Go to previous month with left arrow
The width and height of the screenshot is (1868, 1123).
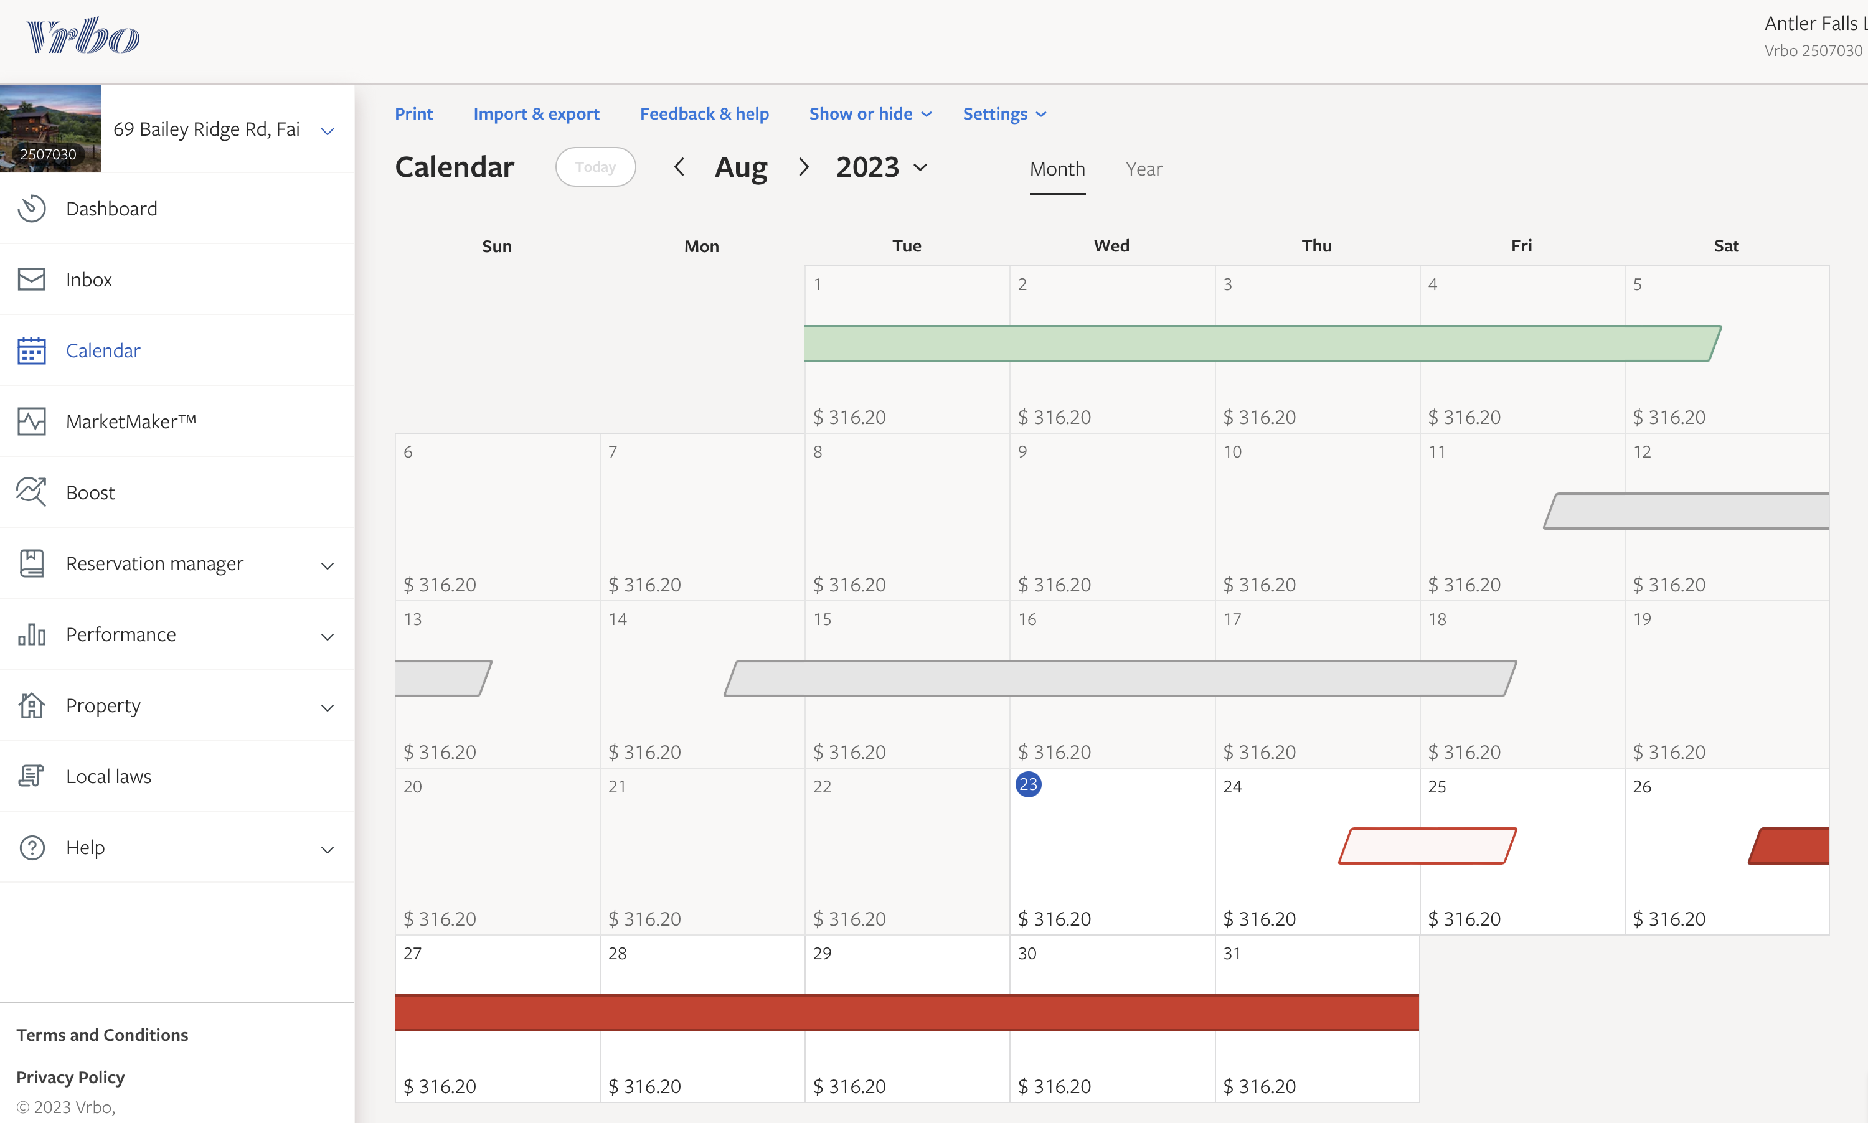679,166
